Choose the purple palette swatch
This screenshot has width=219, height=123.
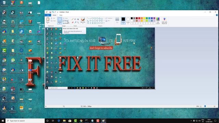click(154, 18)
